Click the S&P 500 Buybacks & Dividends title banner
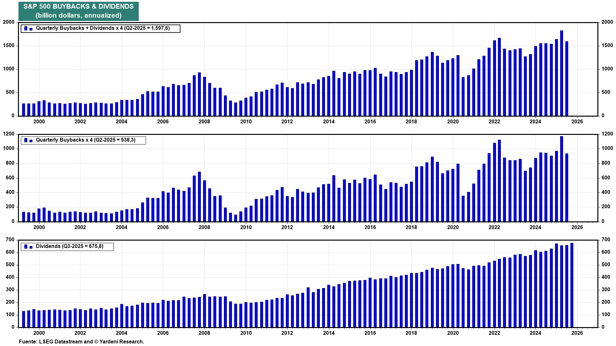This screenshot has height=346, width=616. (79, 11)
